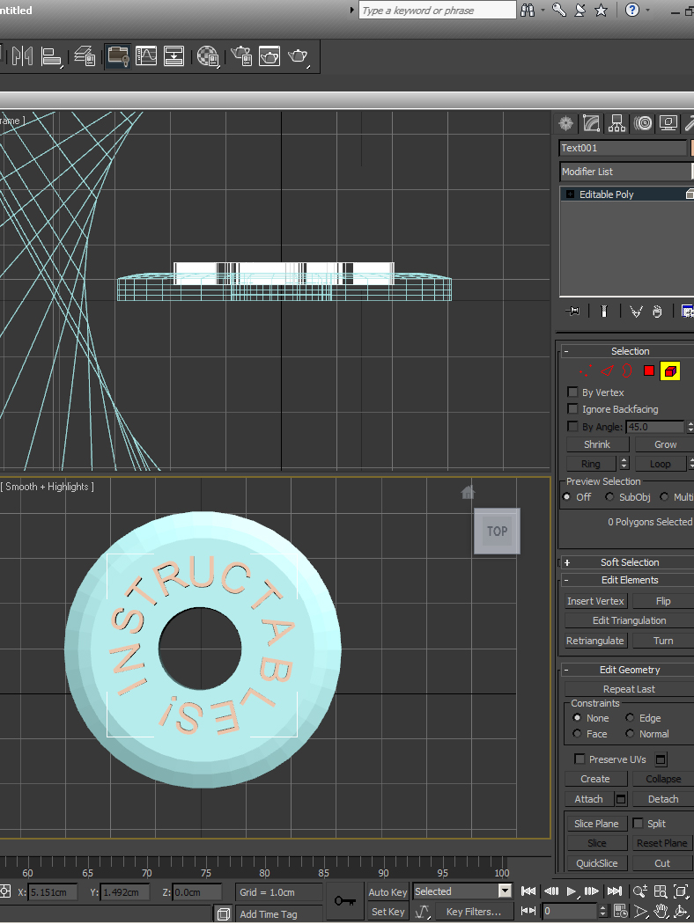Click the Grow selection button
The width and height of the screenshot is (694, 924).
click(x=665, y=444)
